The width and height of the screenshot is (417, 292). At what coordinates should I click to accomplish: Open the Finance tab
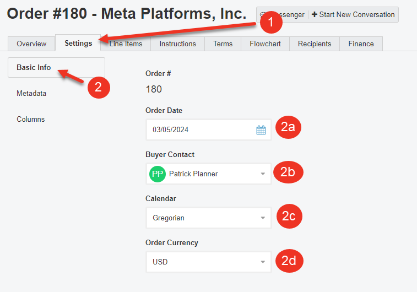[x=361, y=44]
